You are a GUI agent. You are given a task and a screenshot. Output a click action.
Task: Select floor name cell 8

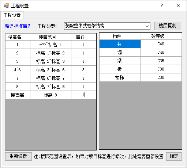[18, 87]
